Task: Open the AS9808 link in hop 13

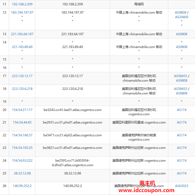Action: pyautogui.click(x=182, y=34)
